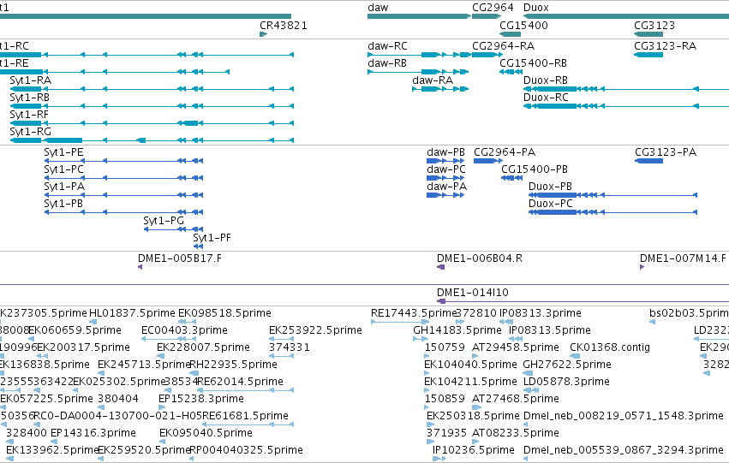Click the CR43821 gene label
The image size is (729, 463).
click(284, 26)
